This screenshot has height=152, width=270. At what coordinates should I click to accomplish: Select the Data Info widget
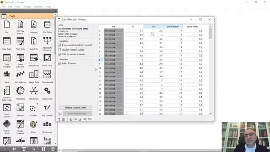point(34,41)
